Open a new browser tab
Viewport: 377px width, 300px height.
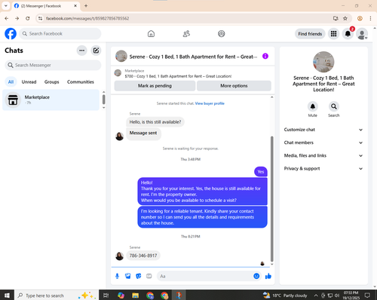(x=86, y=5)
